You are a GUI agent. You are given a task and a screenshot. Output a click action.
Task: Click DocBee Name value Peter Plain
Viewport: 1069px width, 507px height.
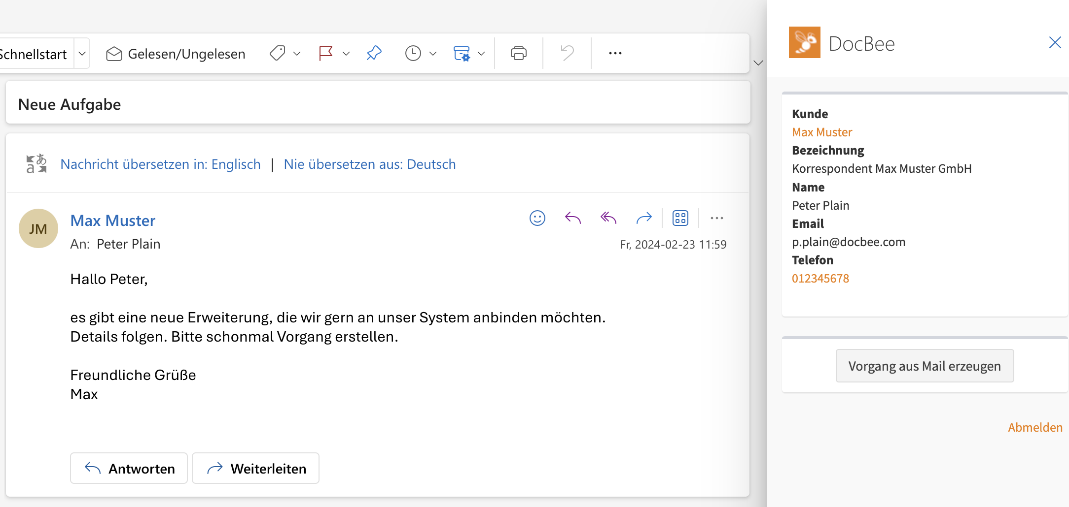tap(820, 205)
